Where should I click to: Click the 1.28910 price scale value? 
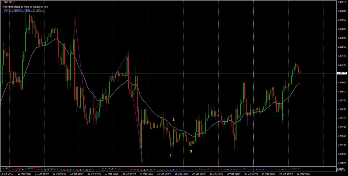pyautogui.click(x=342, y=91)
